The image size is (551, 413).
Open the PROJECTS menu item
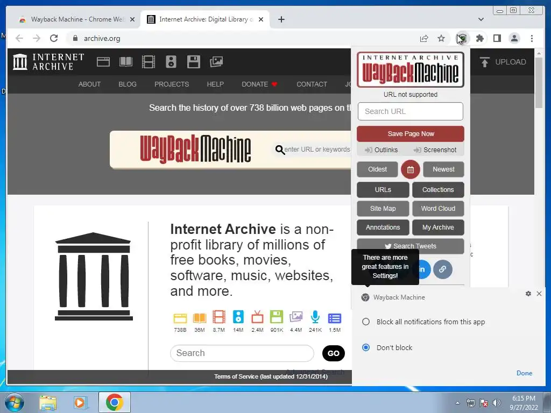point(172,84)
